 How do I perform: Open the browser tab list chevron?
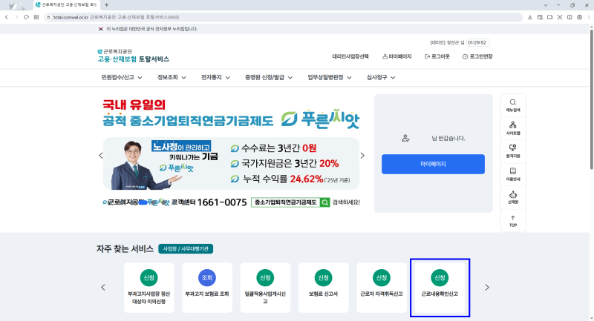click(x=546, y=5)
